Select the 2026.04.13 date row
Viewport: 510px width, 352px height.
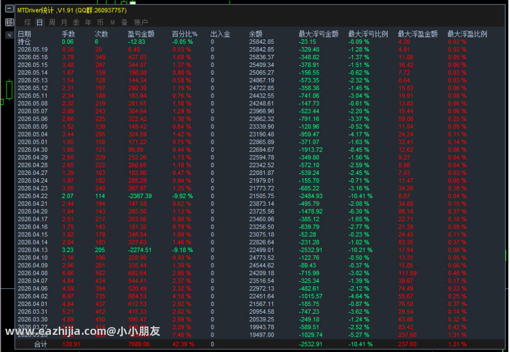coord(33,250)
